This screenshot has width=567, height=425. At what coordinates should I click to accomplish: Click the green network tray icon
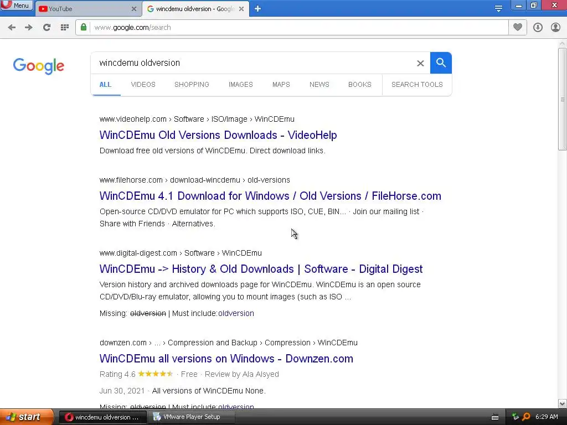516,417
